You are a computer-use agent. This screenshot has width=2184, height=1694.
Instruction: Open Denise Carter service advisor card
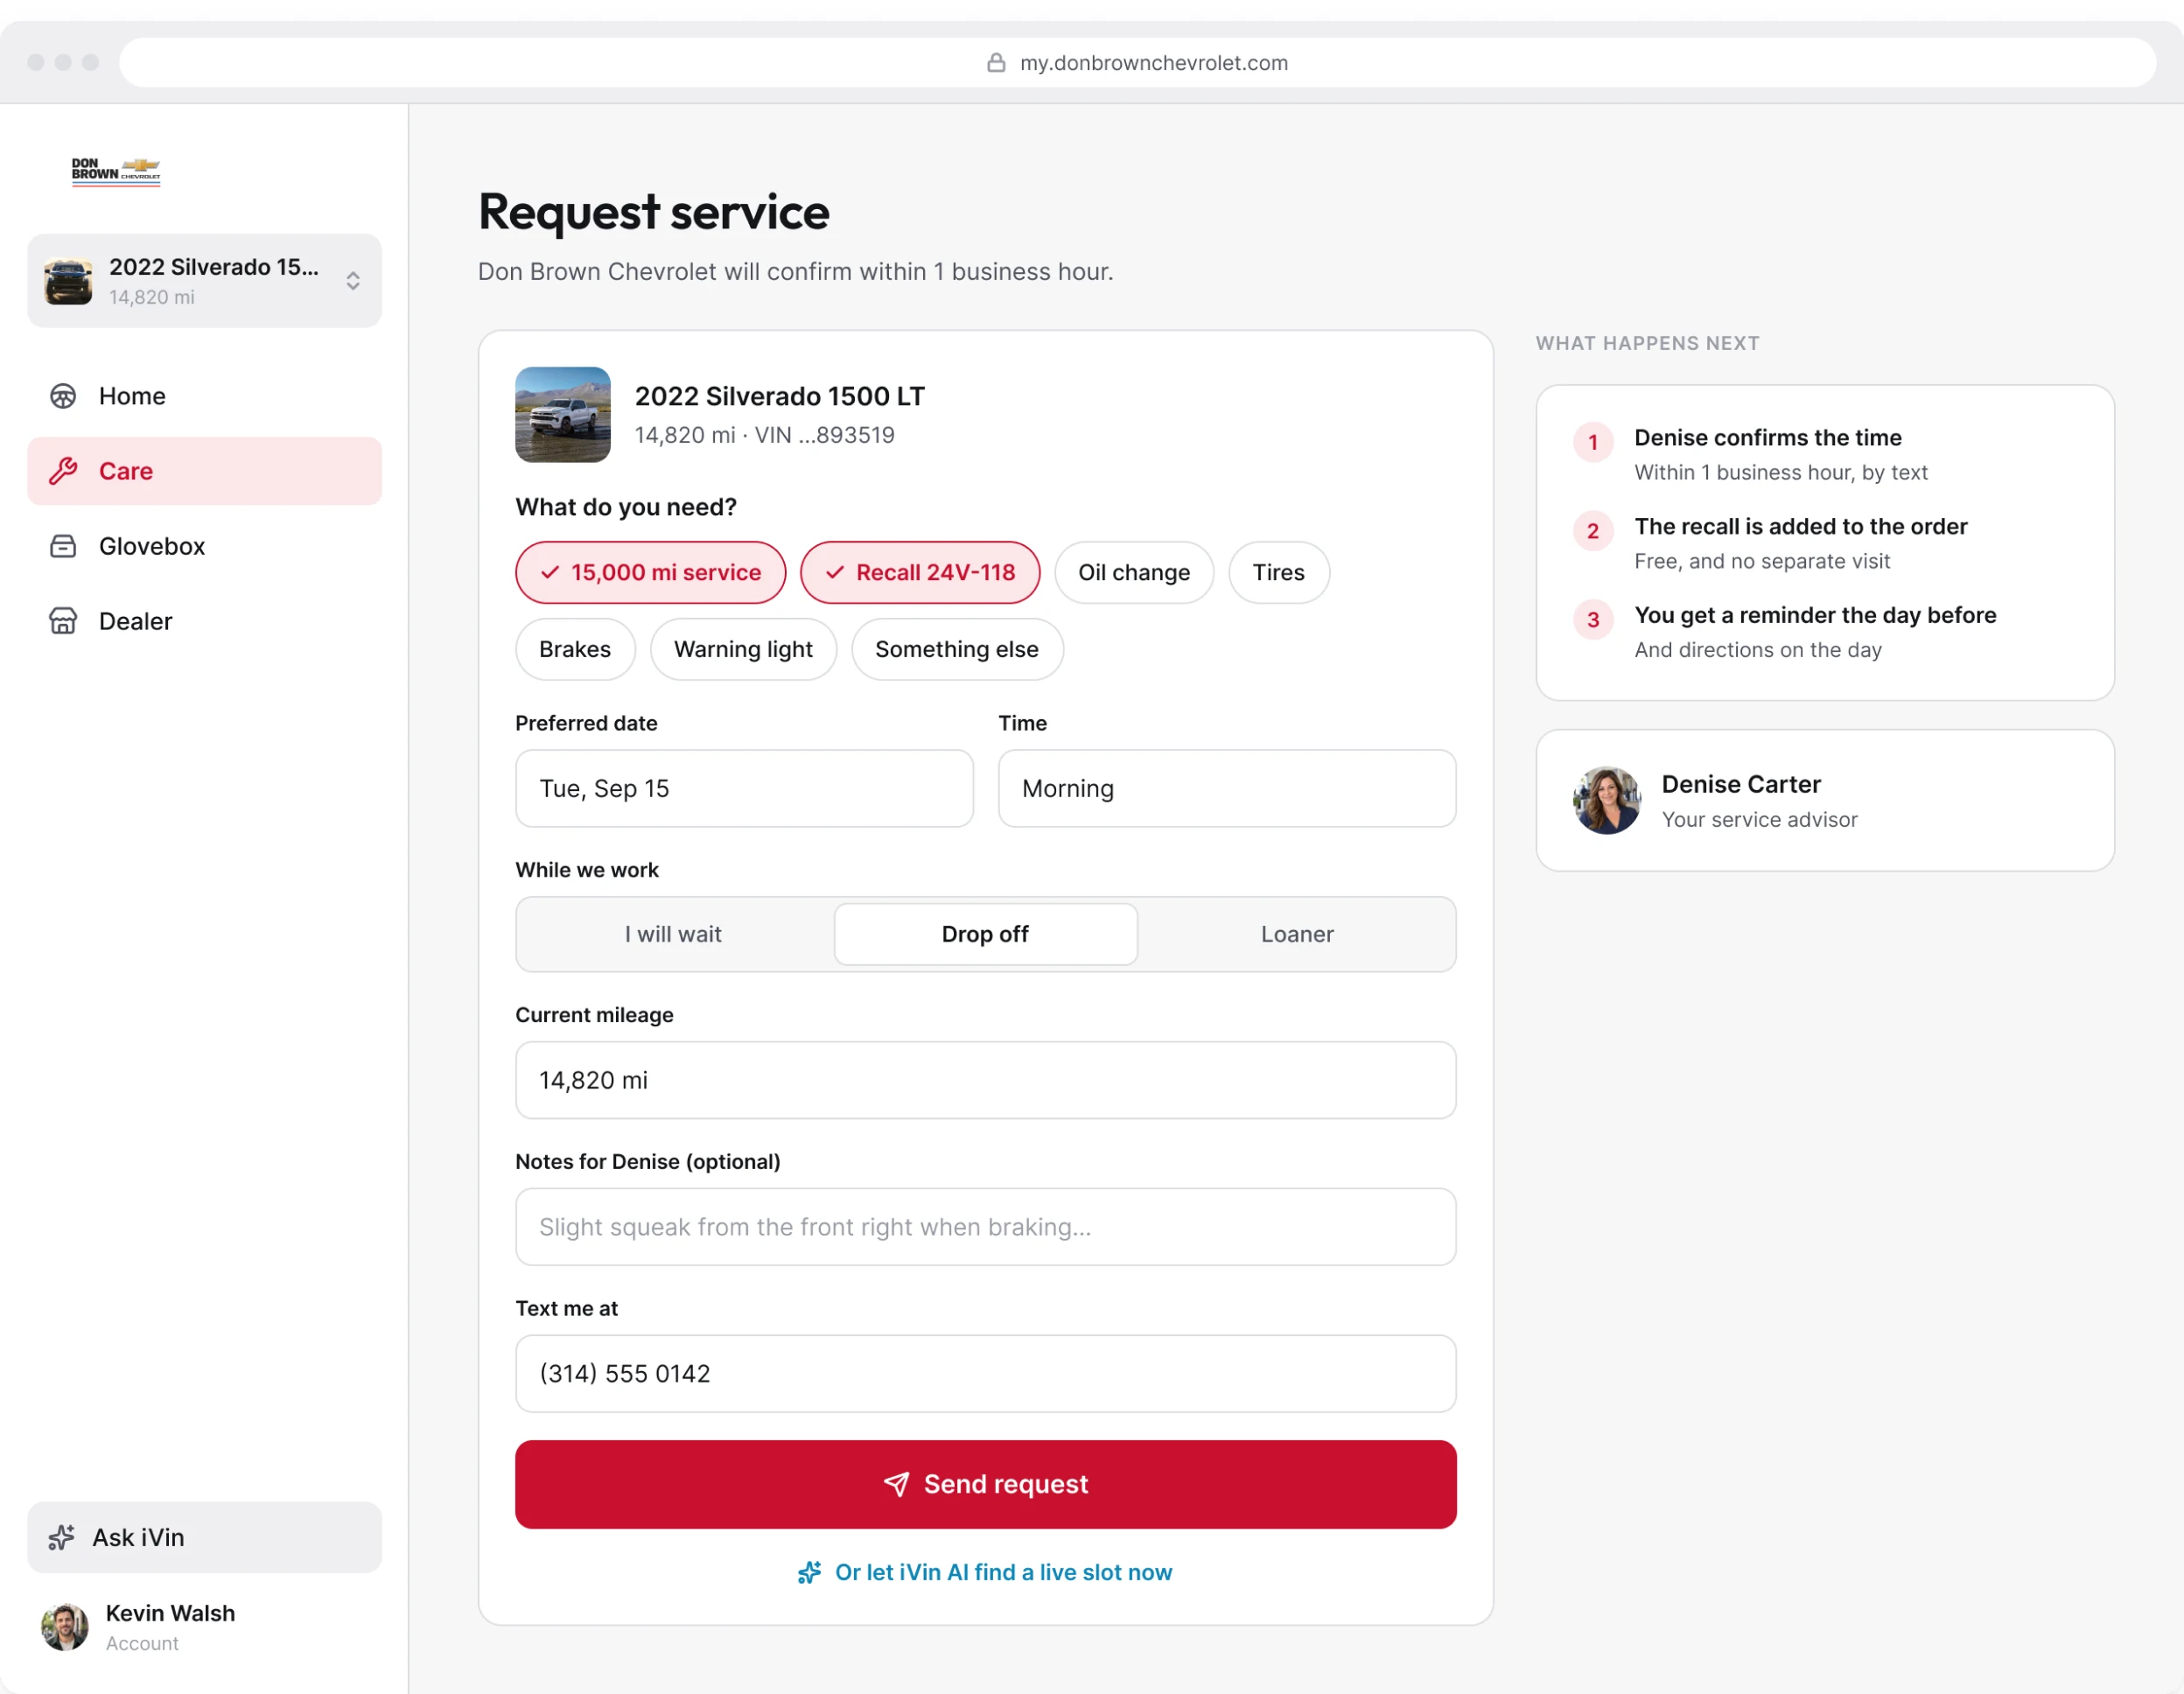pos(1825,800)
